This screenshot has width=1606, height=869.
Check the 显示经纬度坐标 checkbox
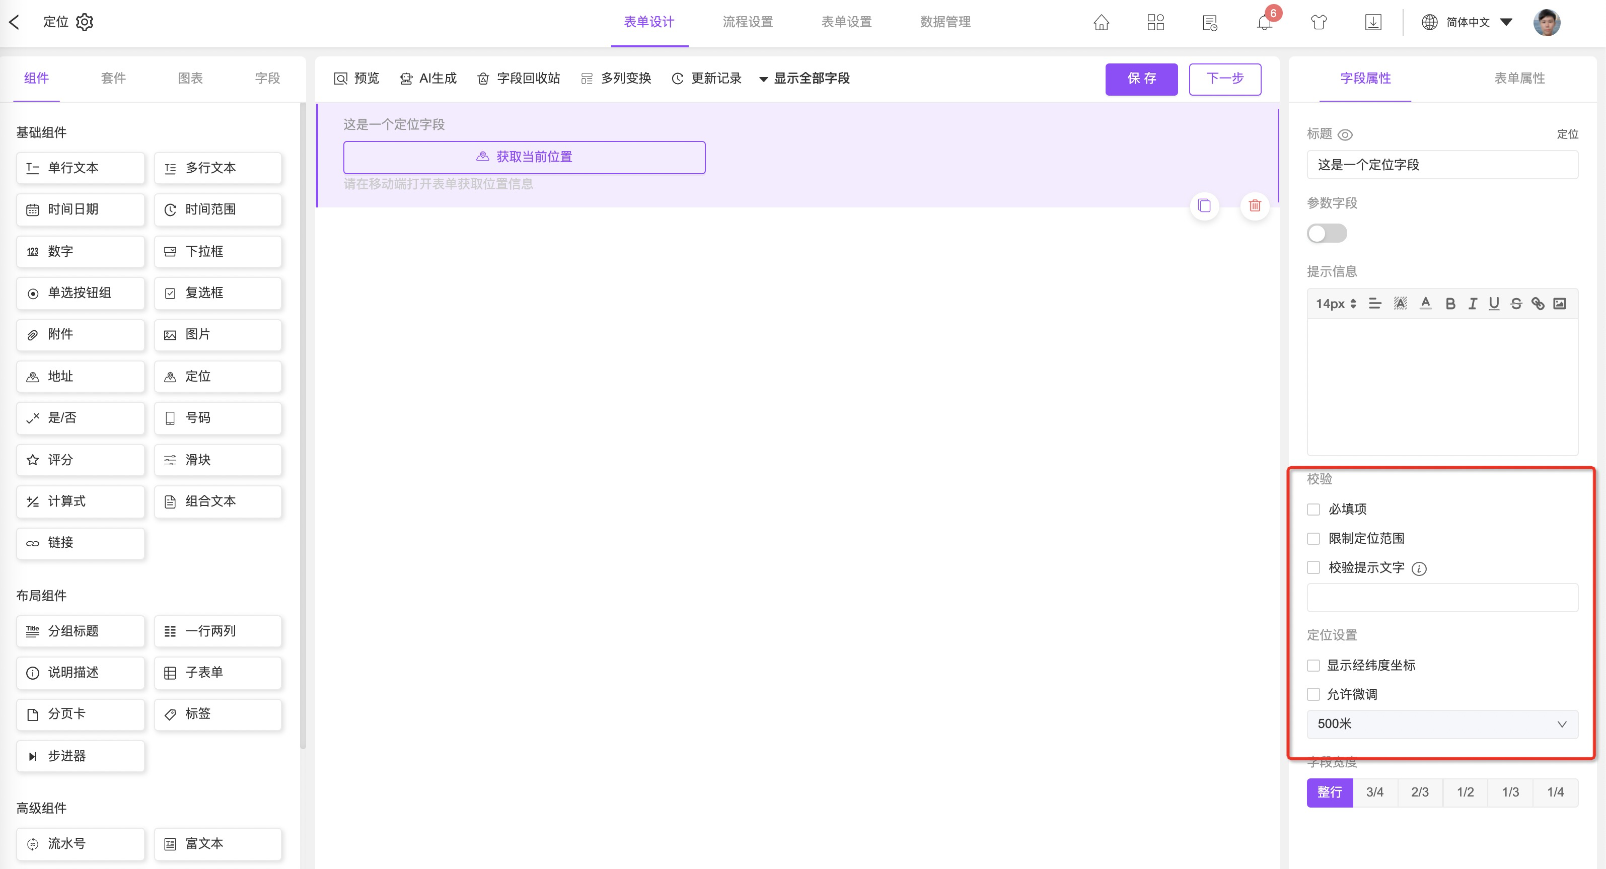click(1313, 666)
